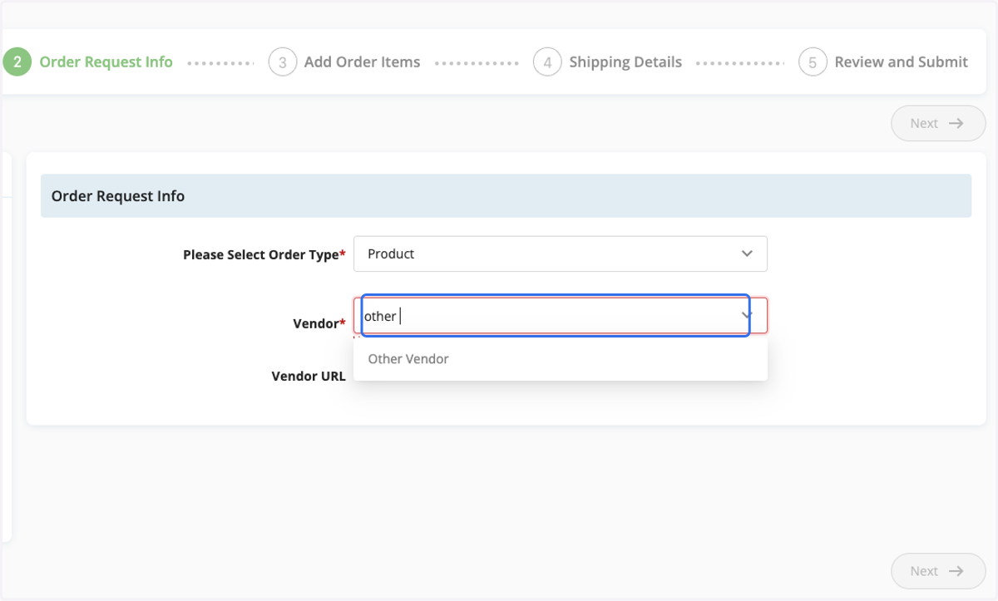The image size is (998, 601).
Task: Click the step 2 circle icon
Action: 17,62
